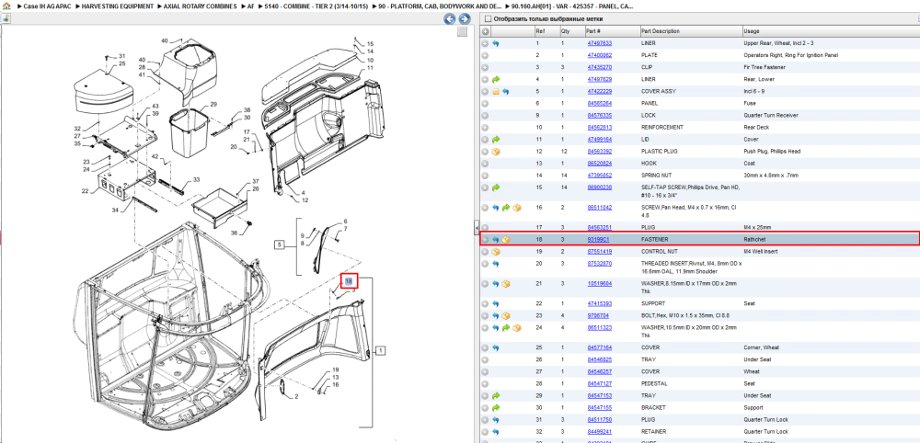Select callout 29 in the diagram
The width and height of the screenshot is (920, 443).
pyautogui.click(x=213, y=104)
